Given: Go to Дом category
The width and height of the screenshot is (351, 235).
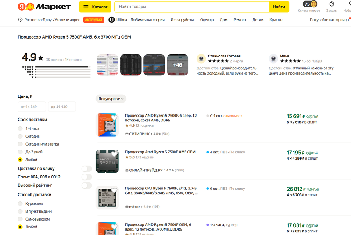Looking at the screenshot, I should pos(224,20).
